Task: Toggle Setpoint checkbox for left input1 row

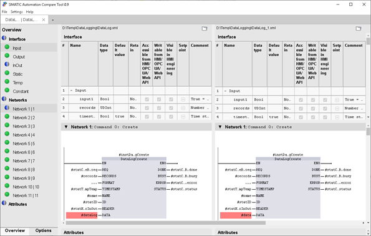Action: 183,99
